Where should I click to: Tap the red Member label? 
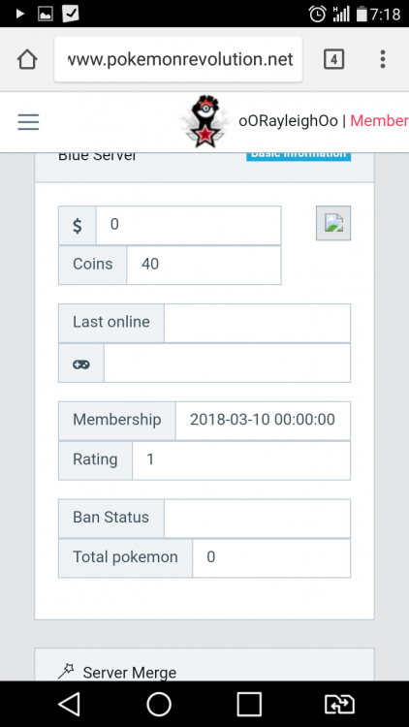[379, 121]
